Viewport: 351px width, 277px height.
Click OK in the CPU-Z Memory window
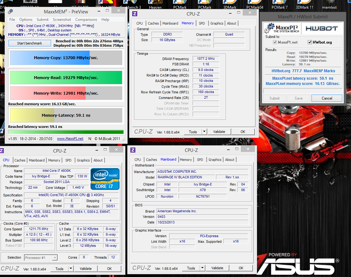[x=243, y=132]
